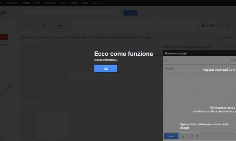Image resolution: width=236 pixels, height=141 pixels.
Task: Expand the Altro menu in top bar
Action: pos(96,3)
